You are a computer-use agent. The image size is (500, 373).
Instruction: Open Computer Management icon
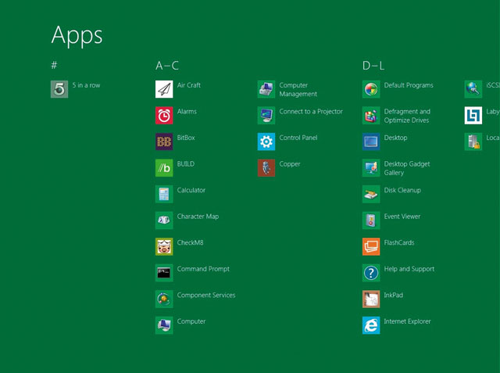click(266, 89)
